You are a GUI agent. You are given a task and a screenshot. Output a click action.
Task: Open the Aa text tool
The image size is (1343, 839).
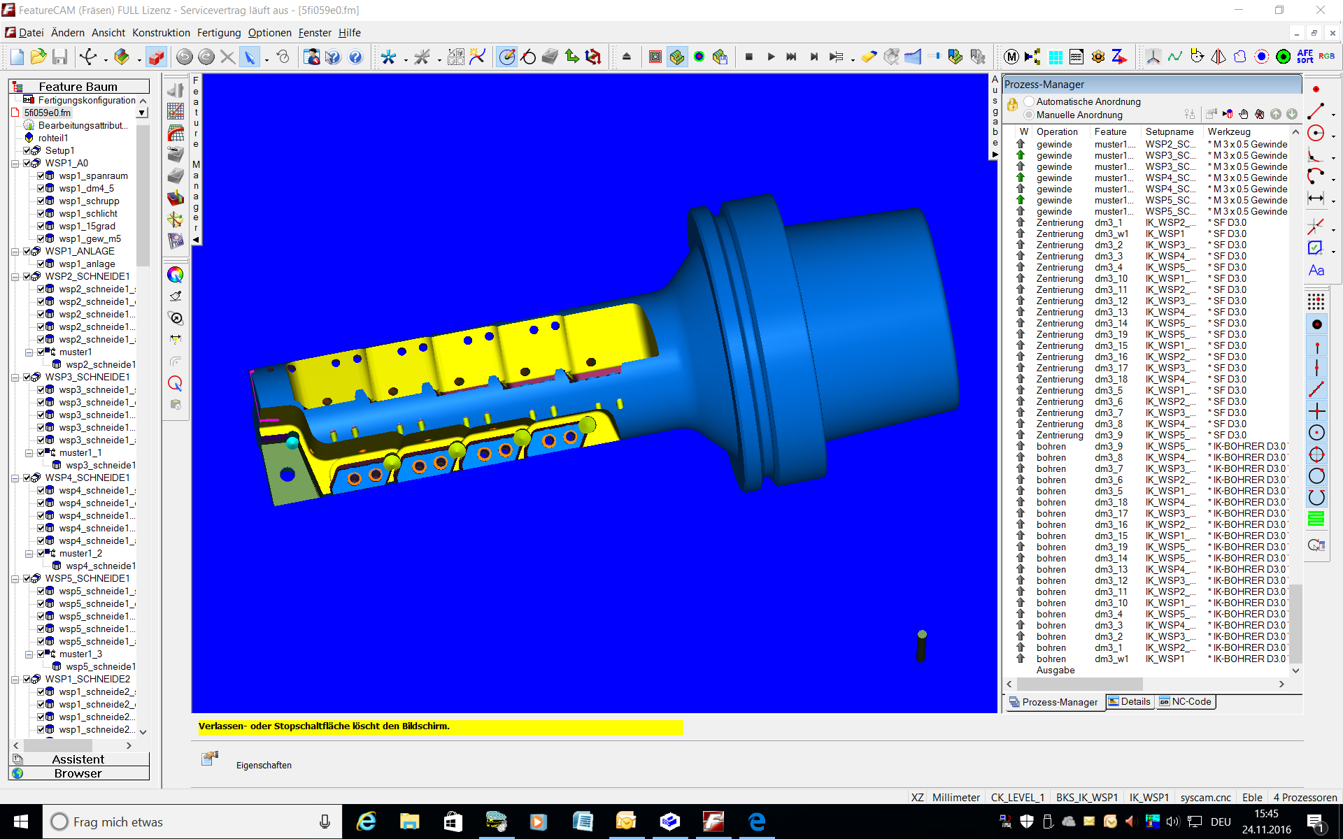(1316, 271)
